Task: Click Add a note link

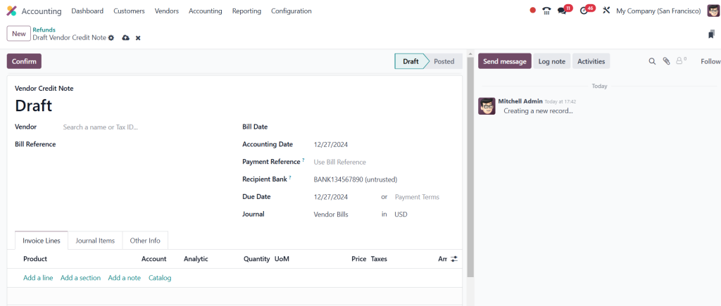Action: click(124, 278)
